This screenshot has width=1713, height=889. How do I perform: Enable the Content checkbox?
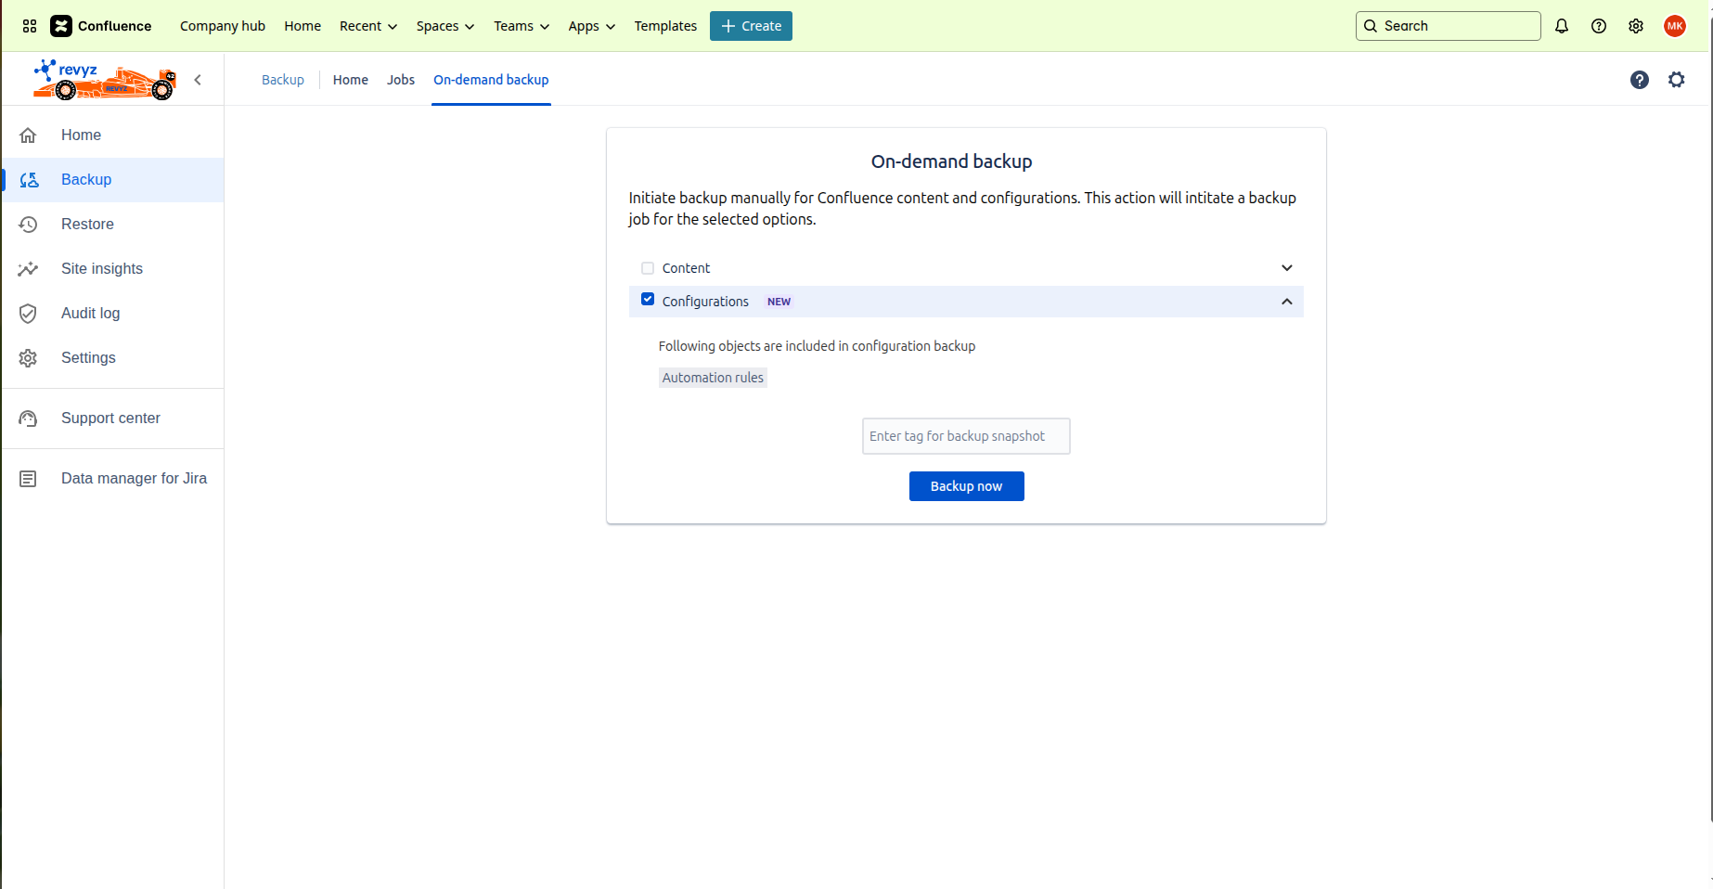click(648, 268)
